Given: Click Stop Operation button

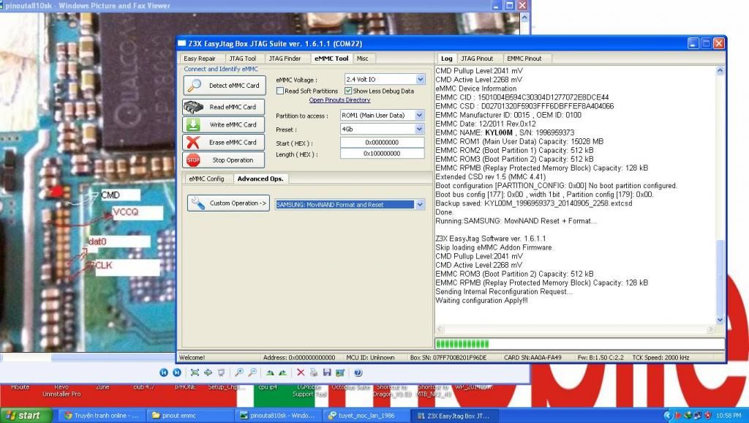Looking at the screenshot, I should click(x=223, y=160).
